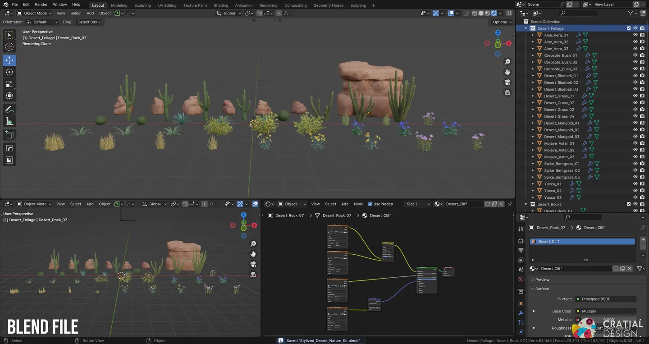649x344 pixels.
Task: Open Node menu in node editor
Action: point(358,204)
